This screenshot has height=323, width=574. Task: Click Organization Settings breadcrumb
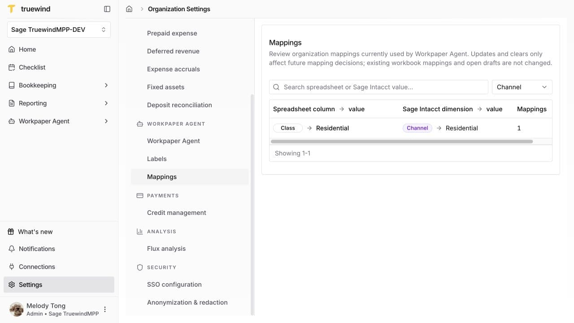179,9
